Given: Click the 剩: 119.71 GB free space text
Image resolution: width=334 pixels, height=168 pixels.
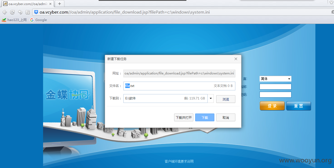Looking at the screenshot, I should [195, 98].
